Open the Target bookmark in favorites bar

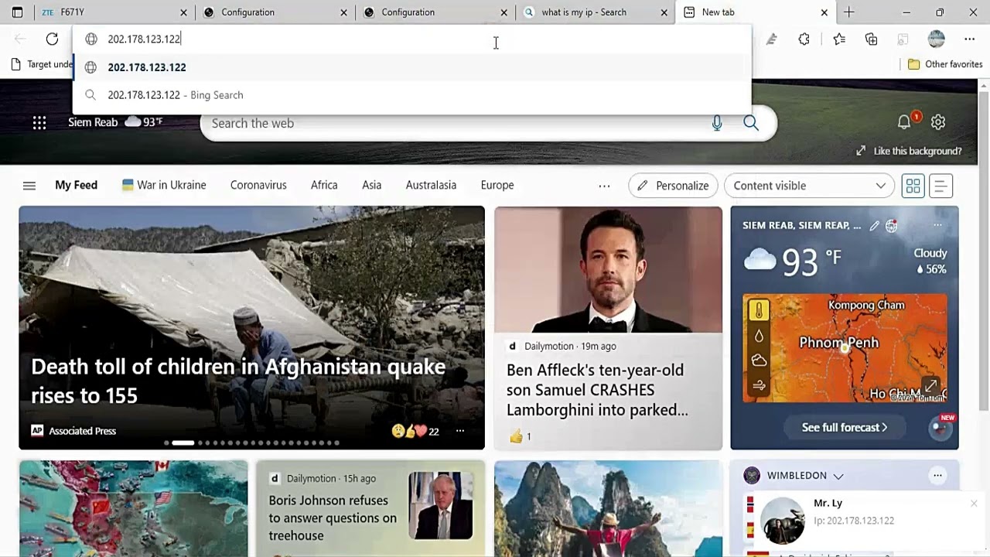(43, 64)
